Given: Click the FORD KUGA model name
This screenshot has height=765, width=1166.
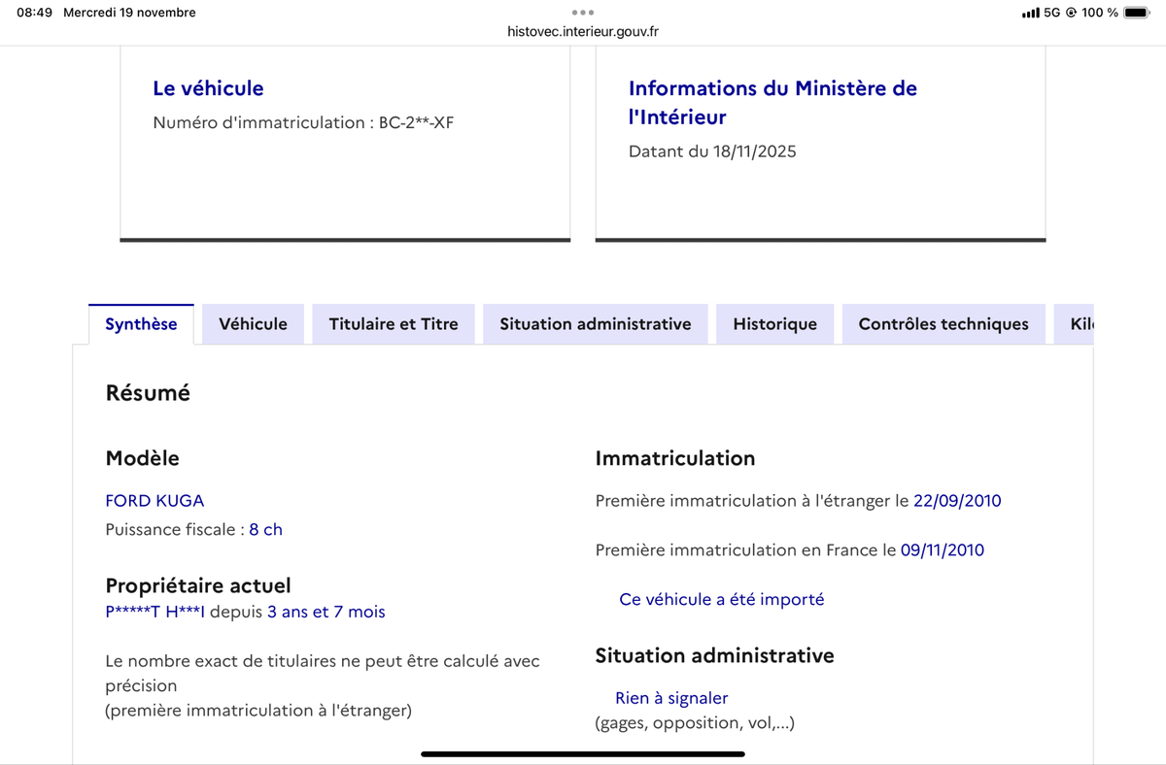Looking at the screenshot, I should [154, 501].
